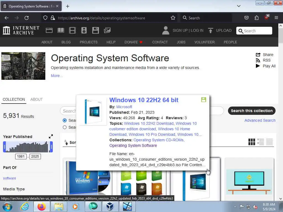Image resolution: width=283 pixels, height=212 pixels.
Task: Click the tracking protection shield icon
Action: click(45, 18)
